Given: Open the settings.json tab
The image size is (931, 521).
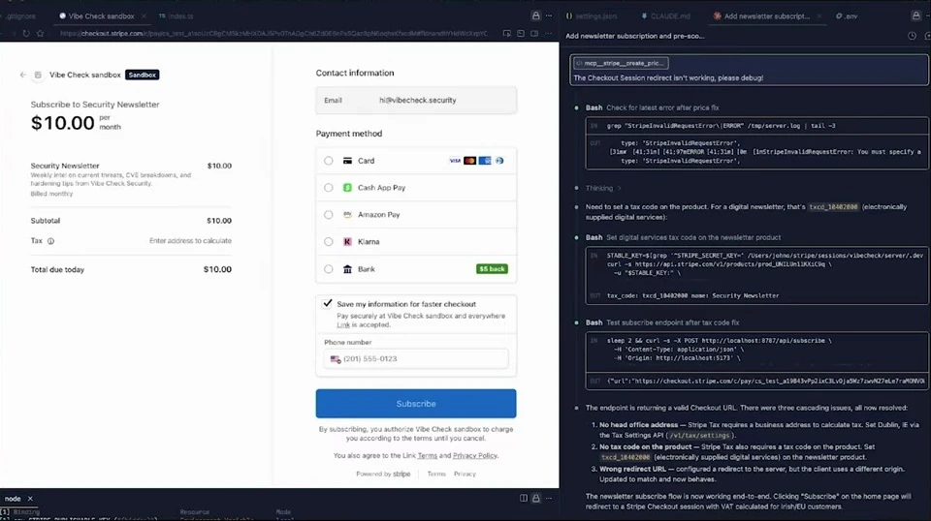Looking at the screenshot, I should click(592, 16).
